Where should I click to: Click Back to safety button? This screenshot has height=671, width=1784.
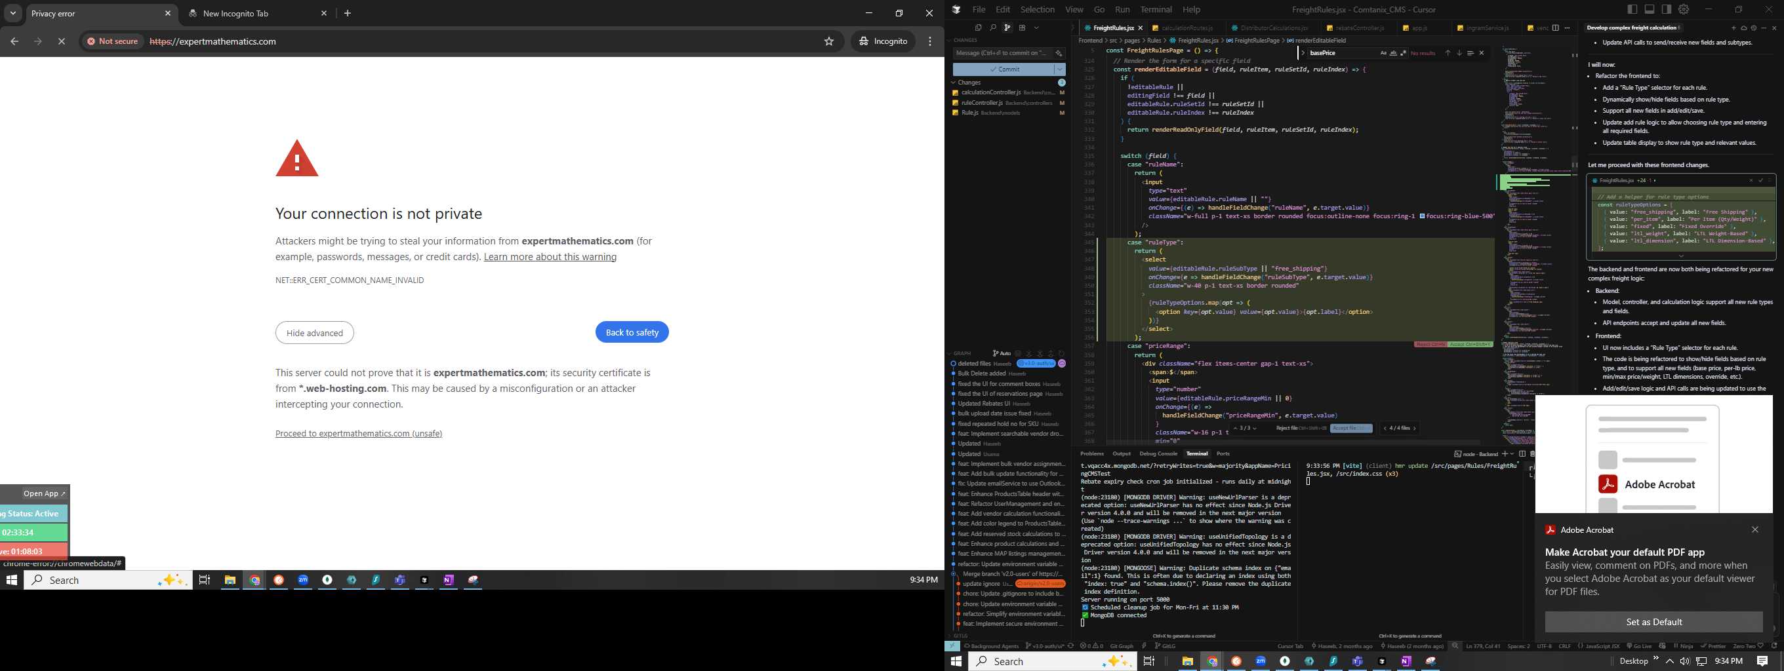tap(632, 333)
